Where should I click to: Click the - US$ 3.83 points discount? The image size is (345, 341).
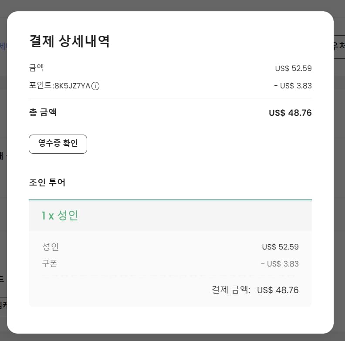pos(293,86)
